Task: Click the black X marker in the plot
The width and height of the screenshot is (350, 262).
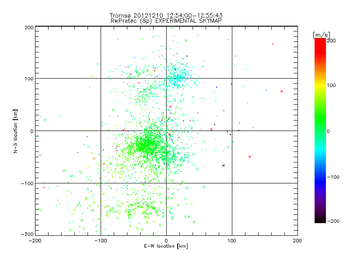Action: (224, 165)
